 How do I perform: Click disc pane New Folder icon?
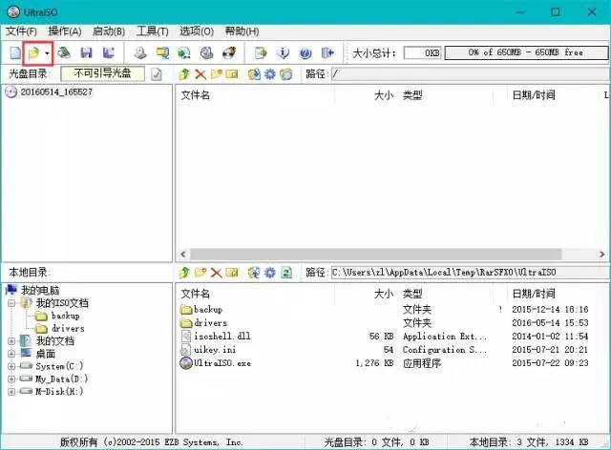tap(217, 73)
